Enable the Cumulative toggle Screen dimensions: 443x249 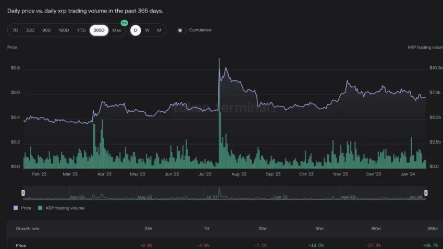181,30
